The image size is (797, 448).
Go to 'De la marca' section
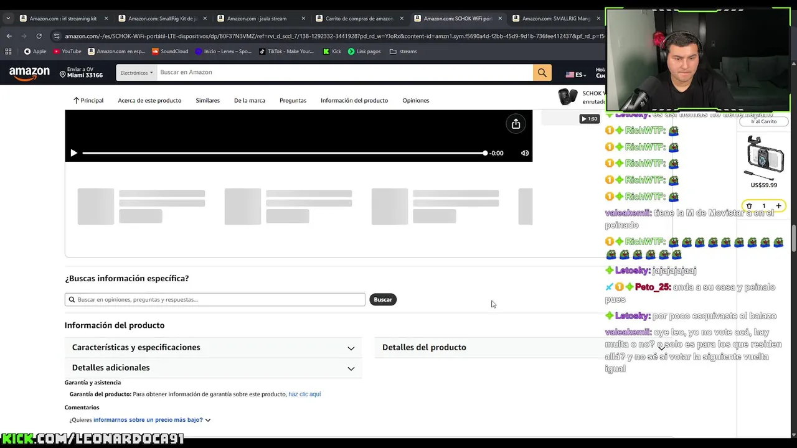coord(250,100)
